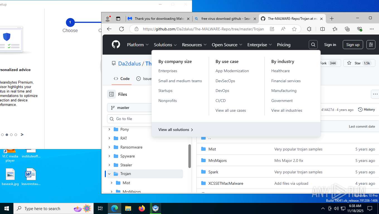Viewport: 379px width, 214px height.
Task: Open Microsoft Edge from taskbar
Action: (x=114, y=208)
